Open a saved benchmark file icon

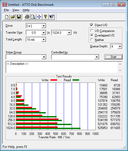[13, 17]
